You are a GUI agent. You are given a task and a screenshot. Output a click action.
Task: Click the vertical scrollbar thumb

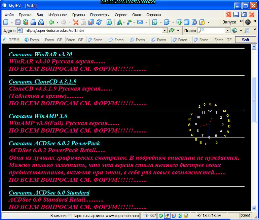coord(254,100)
